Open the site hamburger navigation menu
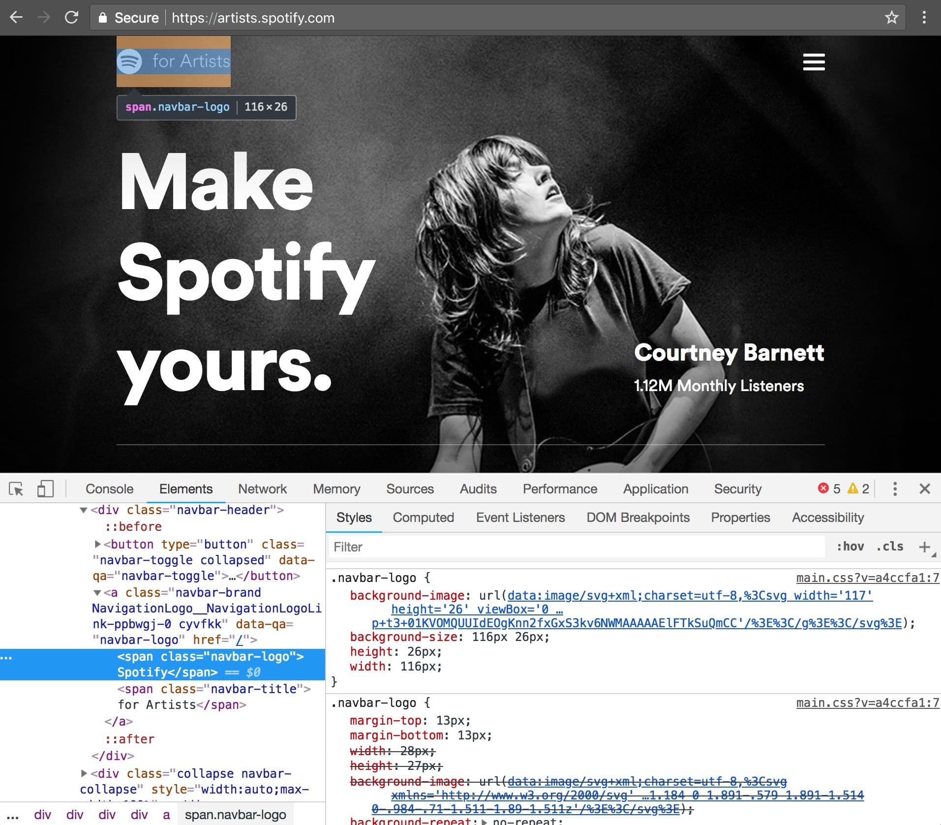Viewport: 941px width, 825px height. click(814, 62)
